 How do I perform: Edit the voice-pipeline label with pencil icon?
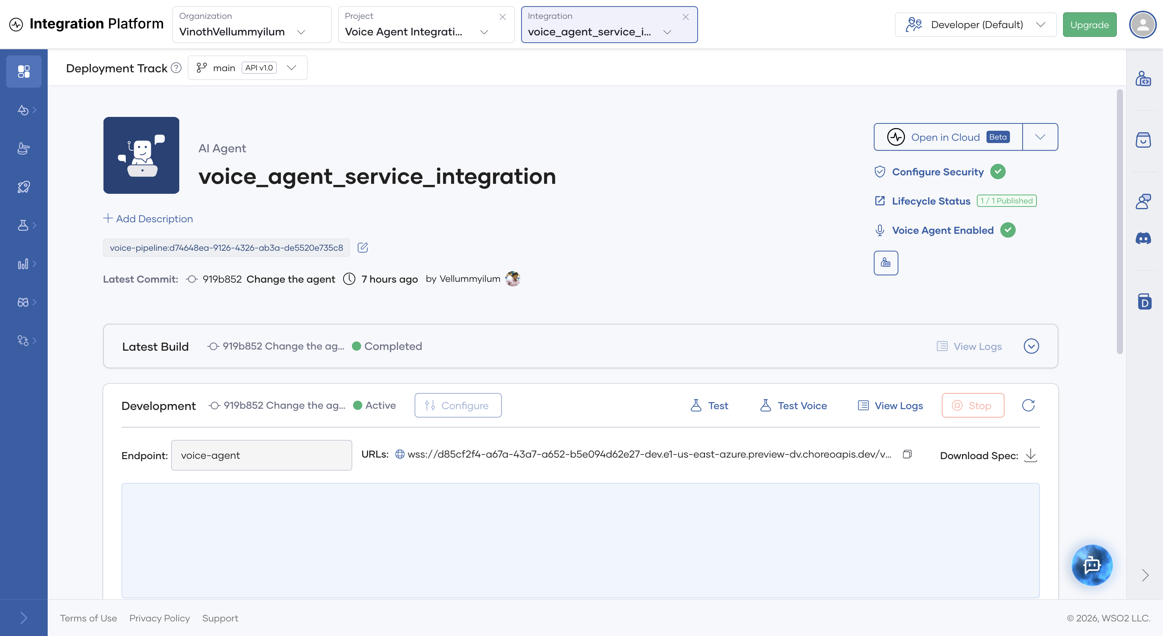pyautogui.click(x=363, y=247)
